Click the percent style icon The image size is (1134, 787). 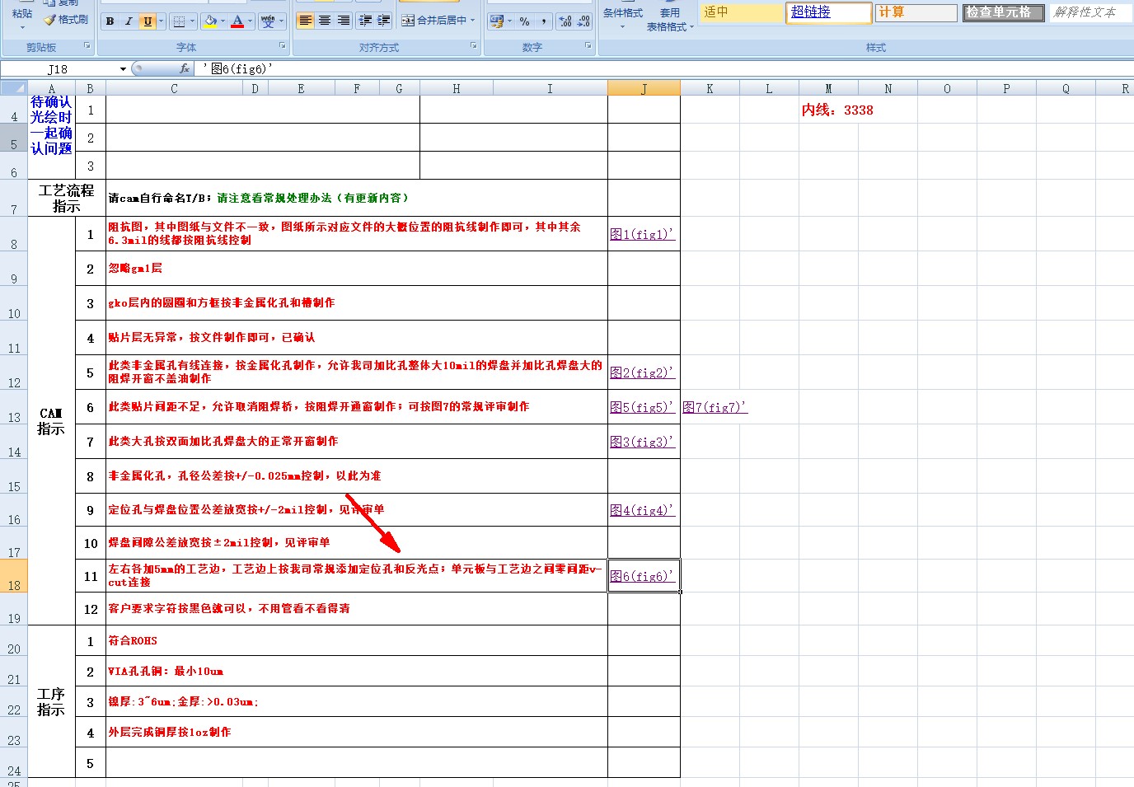[524, 21]
